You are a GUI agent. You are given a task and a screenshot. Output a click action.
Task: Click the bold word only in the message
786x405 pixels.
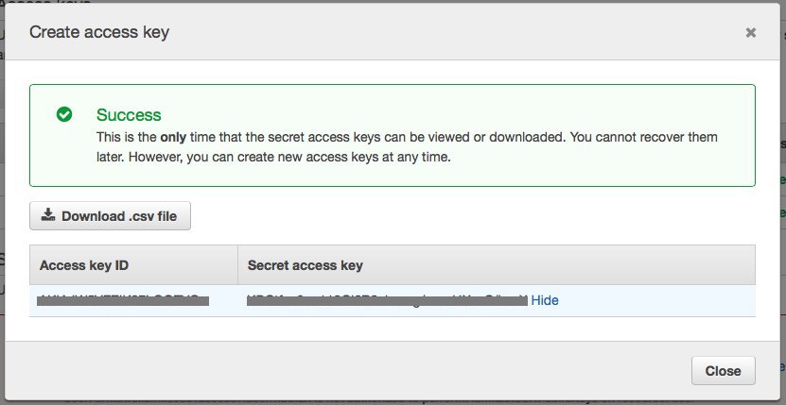[x=173, y=137]
